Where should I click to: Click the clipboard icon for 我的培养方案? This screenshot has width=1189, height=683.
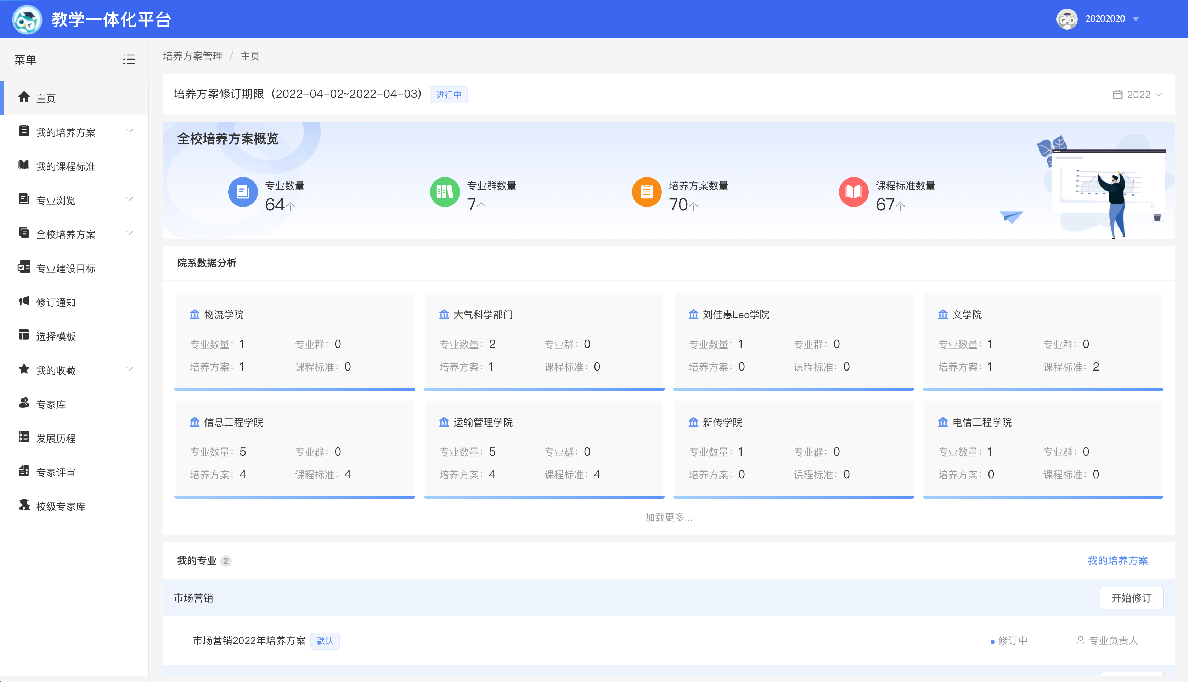(x=24, y=131)
